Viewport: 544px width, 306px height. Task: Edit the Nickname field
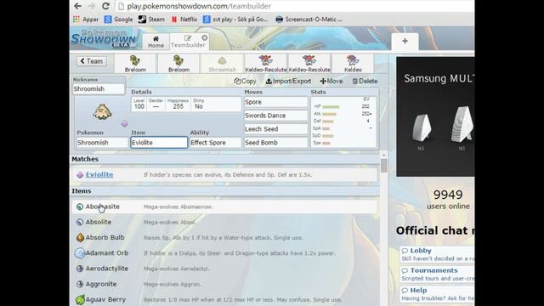(x=99, y=88)
